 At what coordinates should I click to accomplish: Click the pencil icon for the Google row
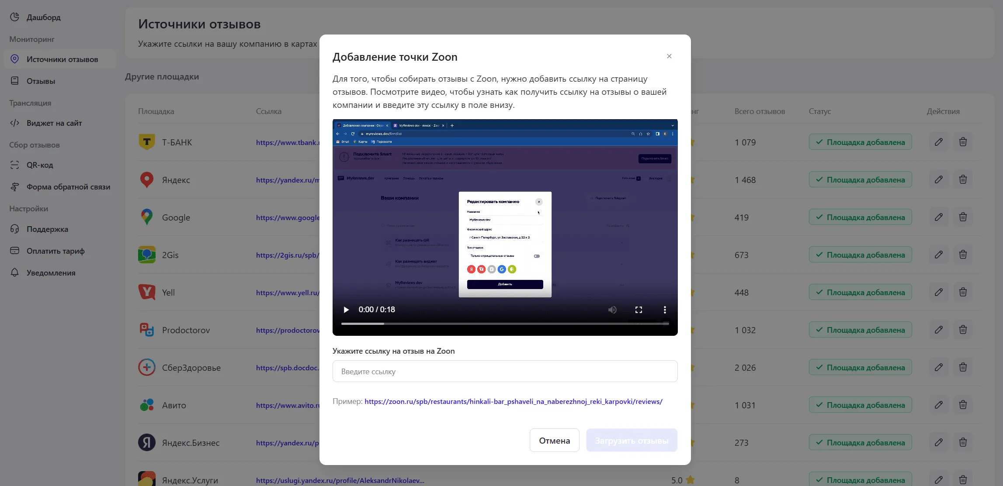coord(938,217)
